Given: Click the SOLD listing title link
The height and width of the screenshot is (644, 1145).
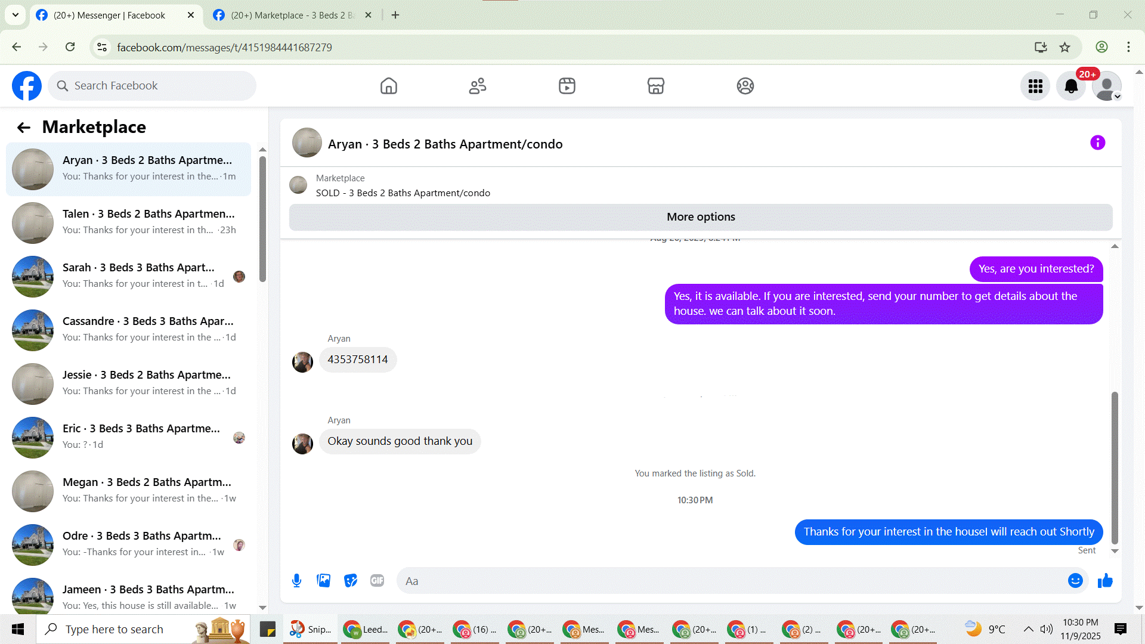Looking at the screenshot, I should [x=403, y=193].
